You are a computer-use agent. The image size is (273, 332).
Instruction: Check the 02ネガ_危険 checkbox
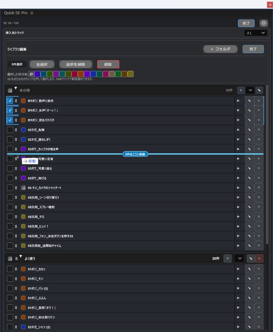click(x=10, y=130)
